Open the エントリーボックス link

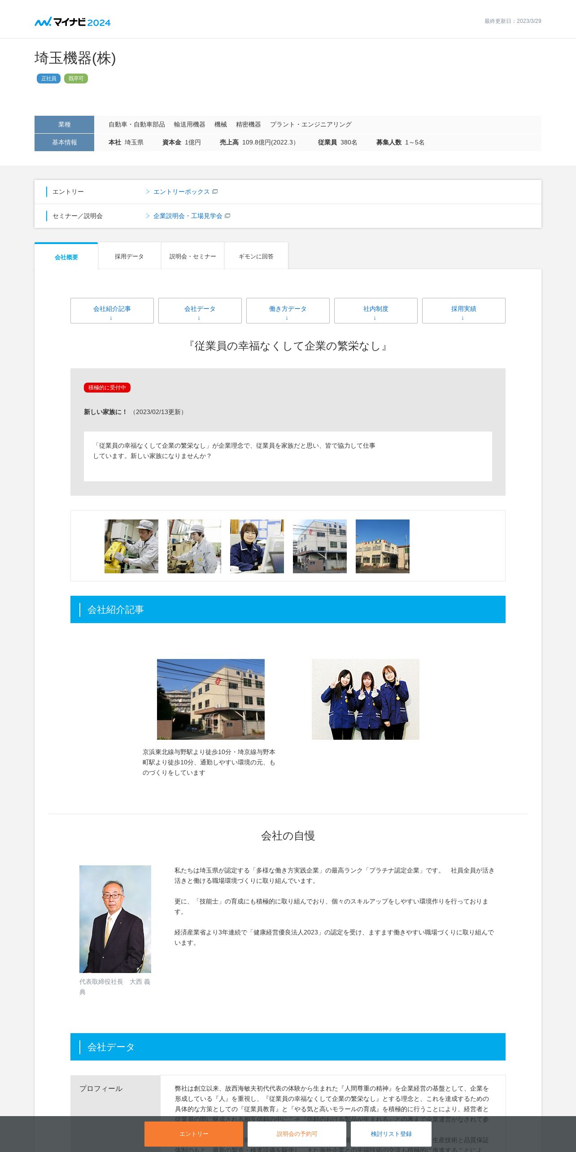tap(181, 192)
